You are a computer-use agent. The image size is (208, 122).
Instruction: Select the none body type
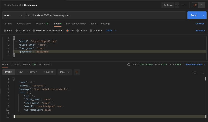(x=5, y=31)
